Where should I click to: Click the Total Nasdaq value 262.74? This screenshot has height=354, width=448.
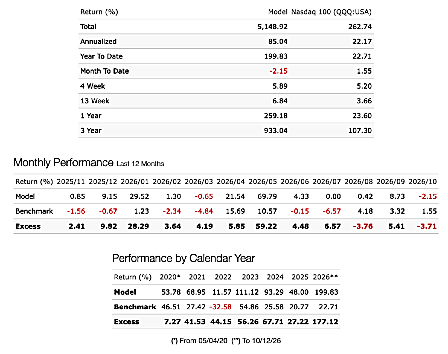tap(360, 27)
